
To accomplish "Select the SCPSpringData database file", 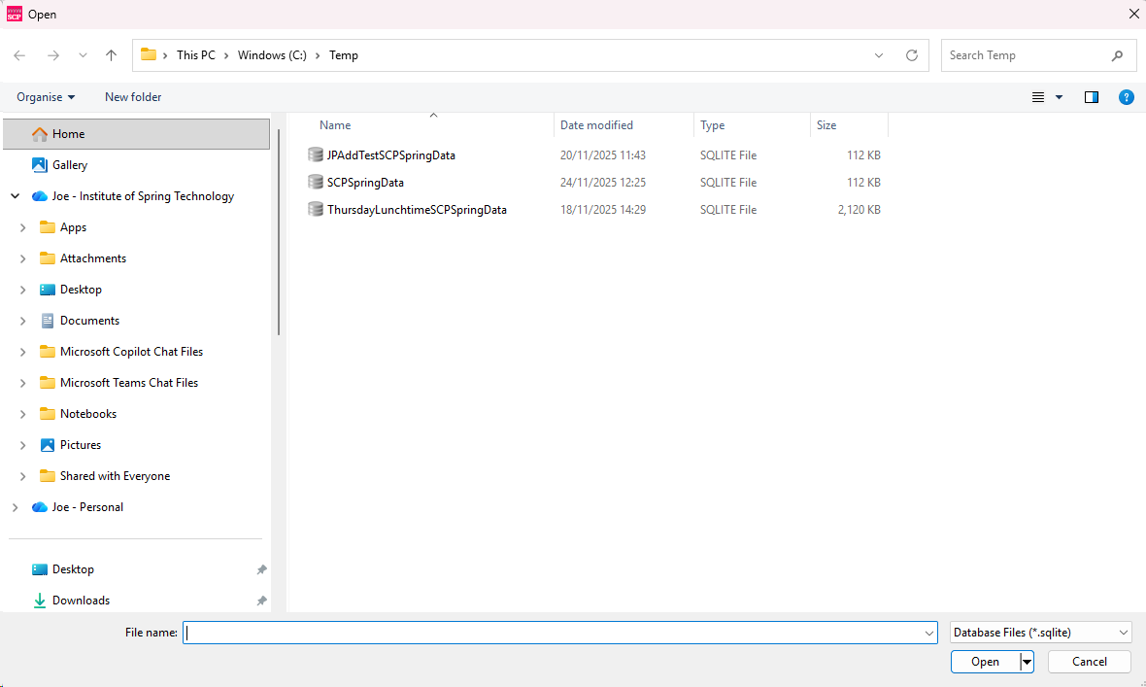I will click(x=365, y=183).
